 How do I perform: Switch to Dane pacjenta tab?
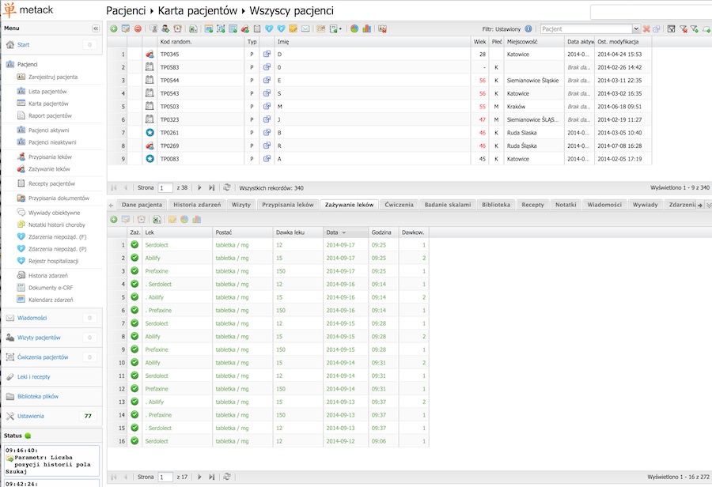point(142,205)
